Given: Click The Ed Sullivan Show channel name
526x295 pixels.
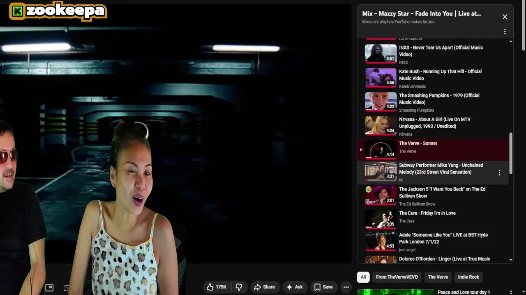Looking at the screenshot, I should pos(417,204).
